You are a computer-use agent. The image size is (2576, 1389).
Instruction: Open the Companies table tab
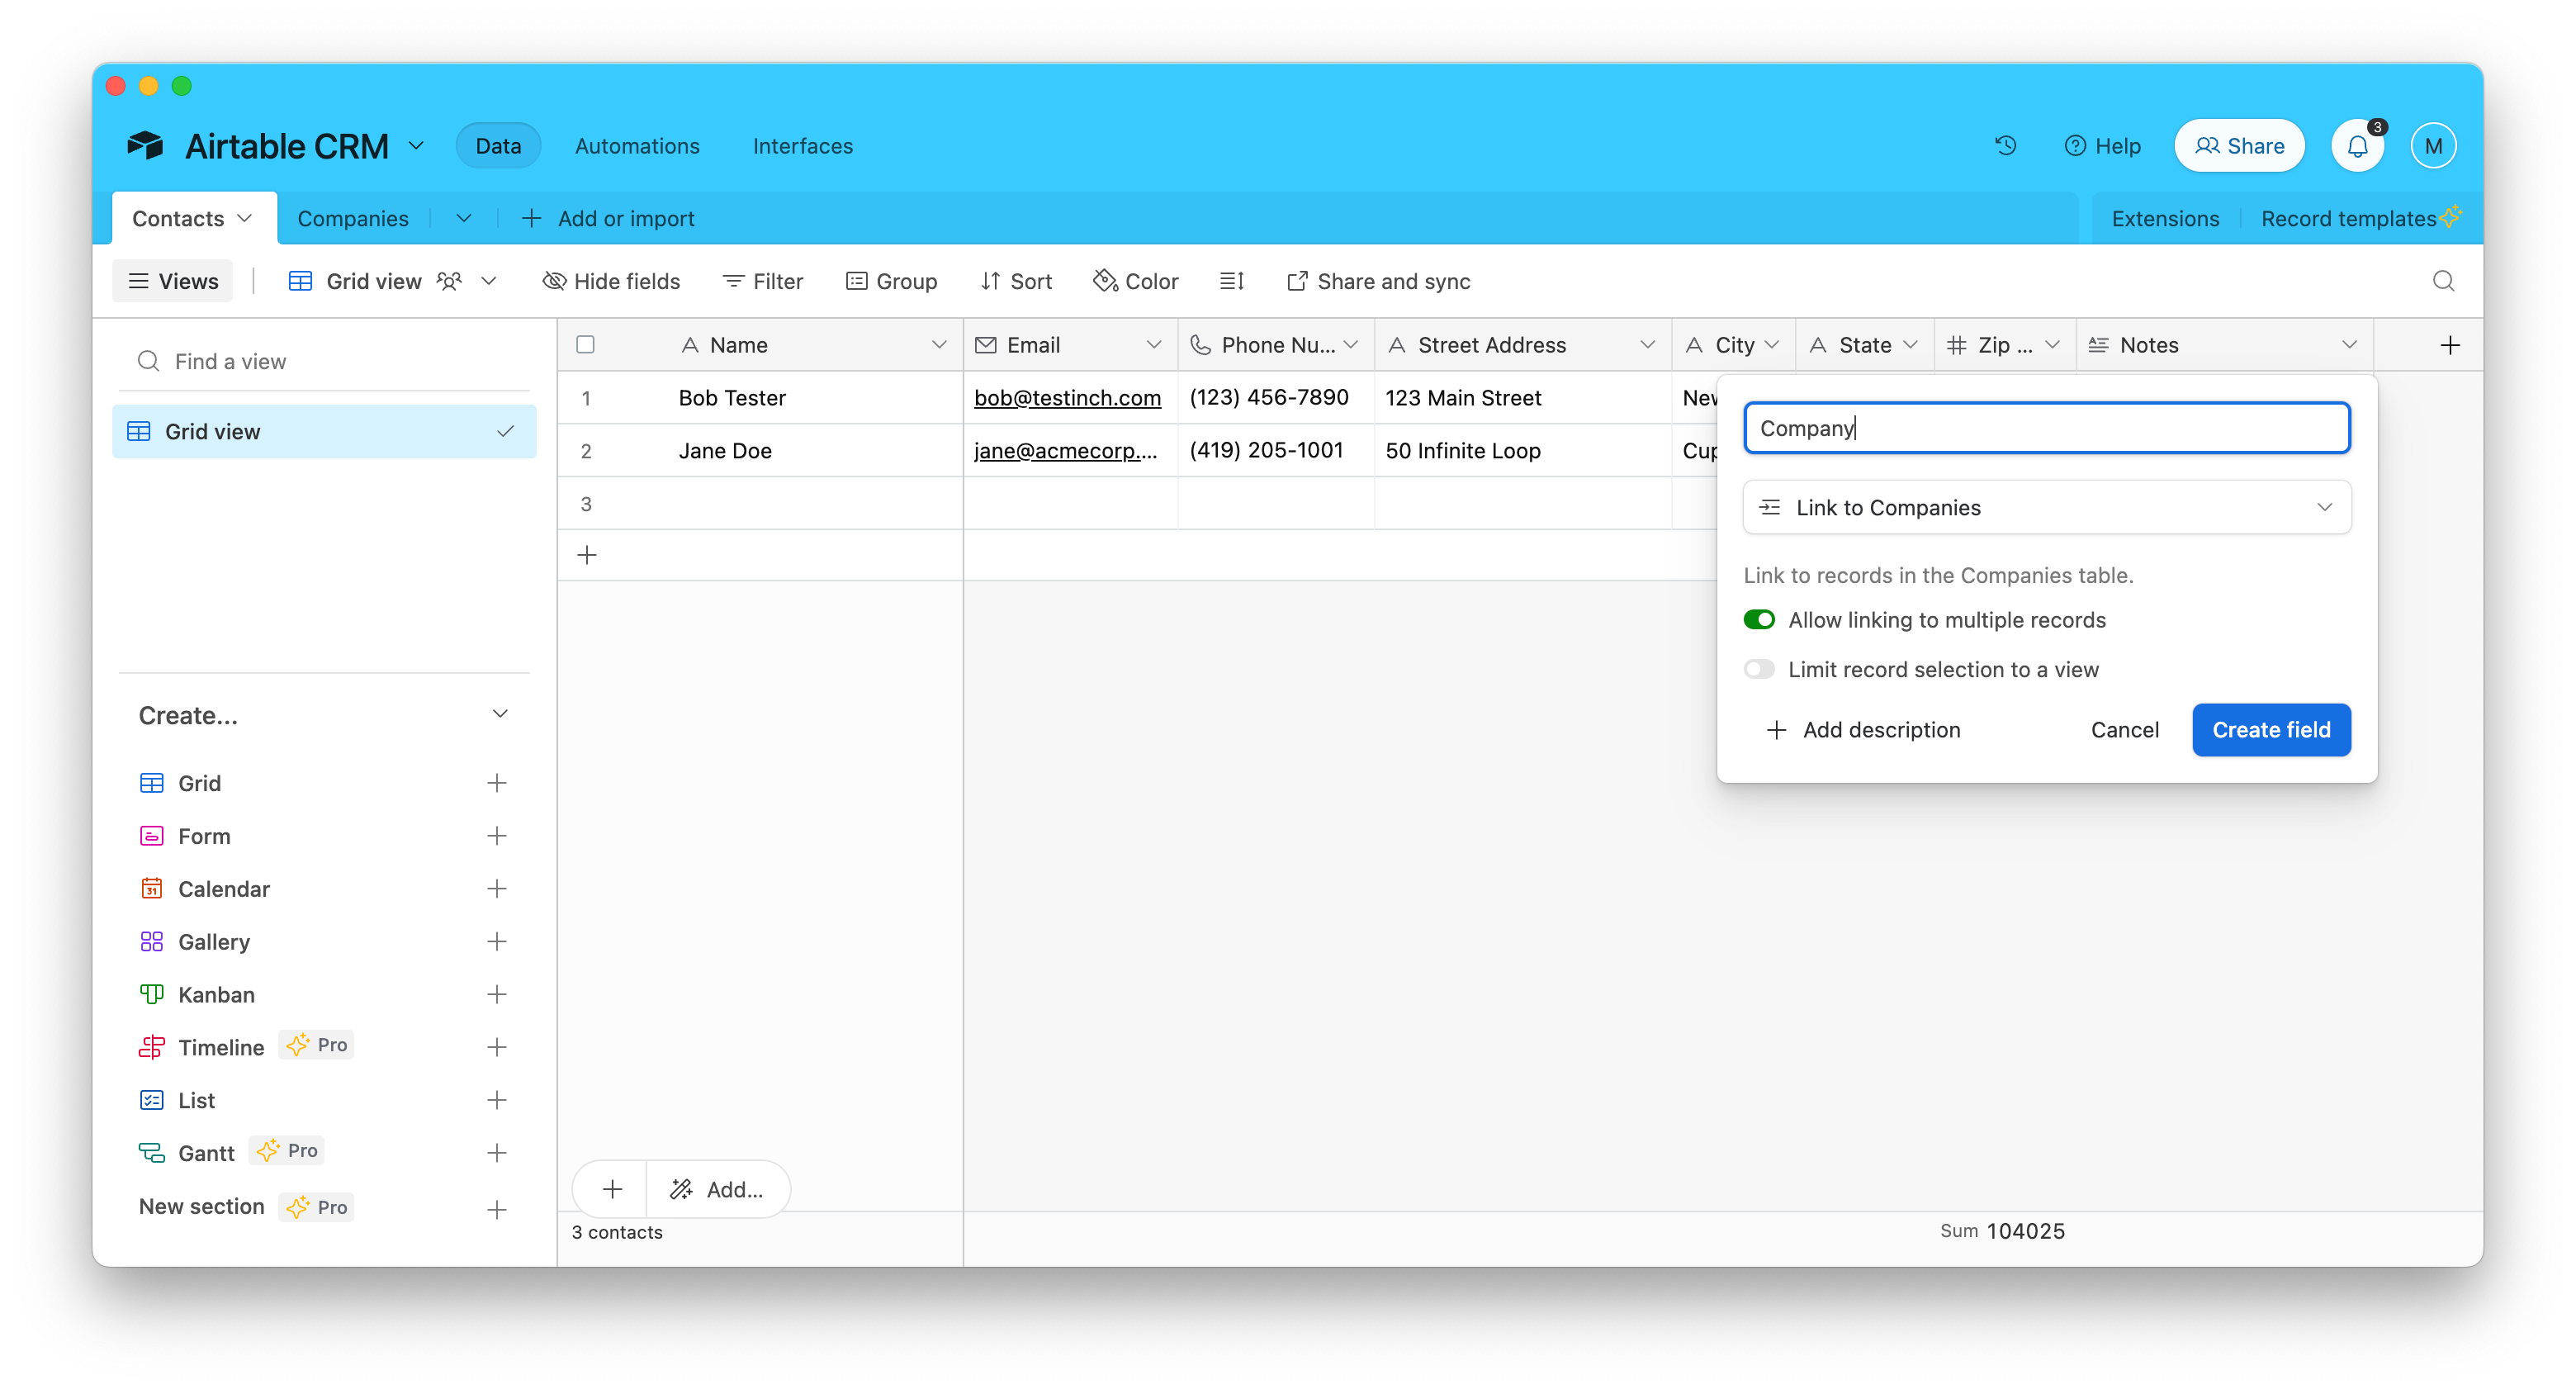[x=353, y=218]
